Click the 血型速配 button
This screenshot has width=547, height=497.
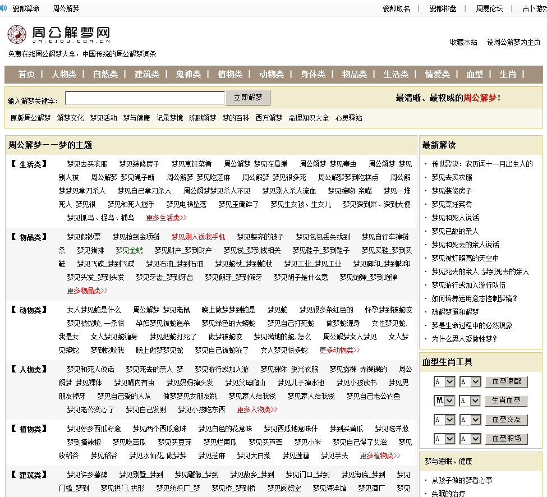507,381
